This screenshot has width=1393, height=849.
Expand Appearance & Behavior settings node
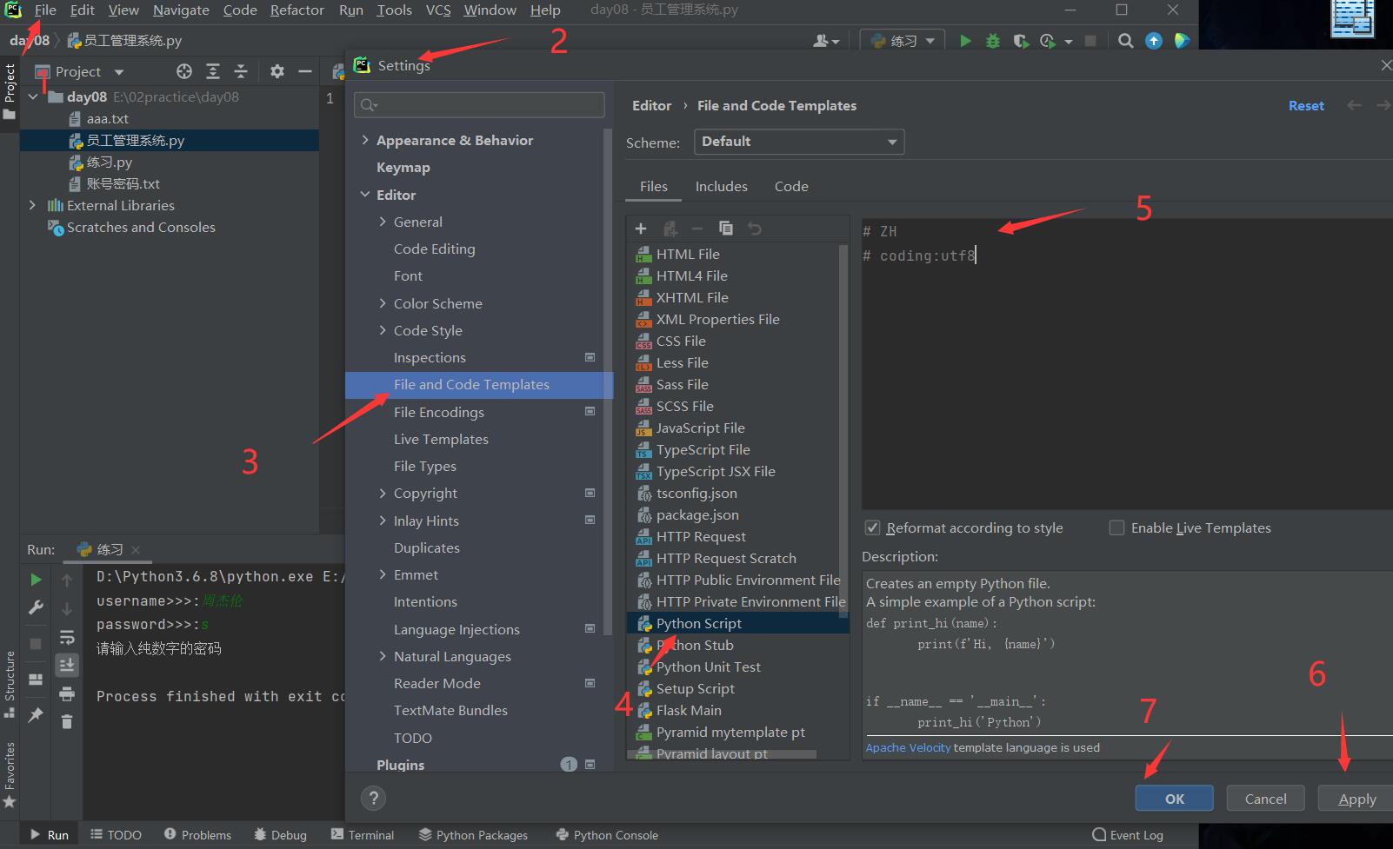point(365,140)
